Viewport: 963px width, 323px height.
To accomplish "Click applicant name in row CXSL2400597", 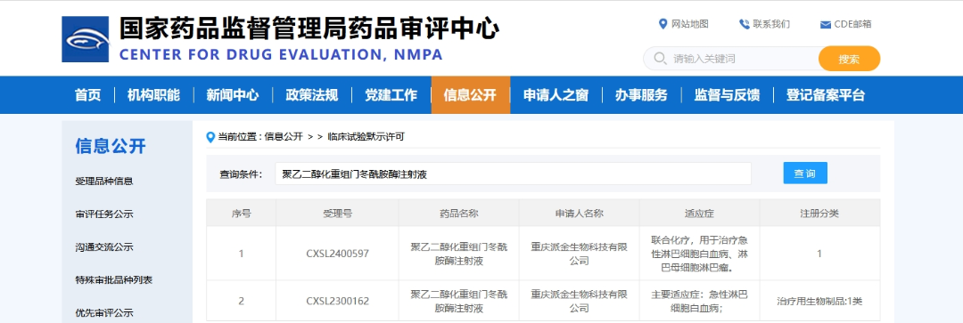I will [x=580, y=254].
